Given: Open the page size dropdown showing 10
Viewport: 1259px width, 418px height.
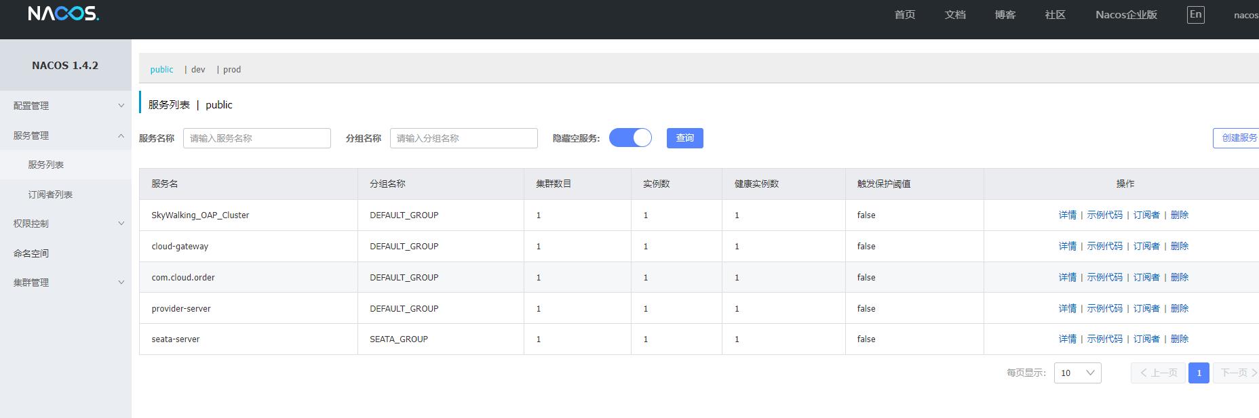Looking at the screenshot, I should (x=1077, y=373).
